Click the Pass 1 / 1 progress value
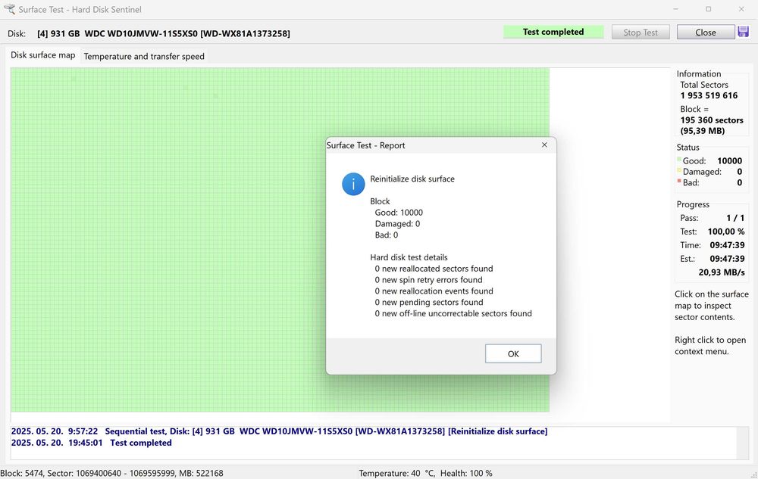Image resolution: width=758 pixels, height=479 pixels. coord(735,218)
